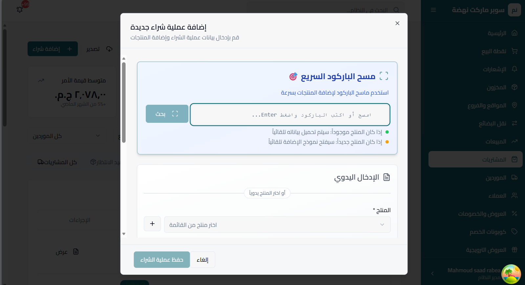Click the barcode scan icon beside quick scan title
This screenshot has width=525, height=285.
point(383,76)
